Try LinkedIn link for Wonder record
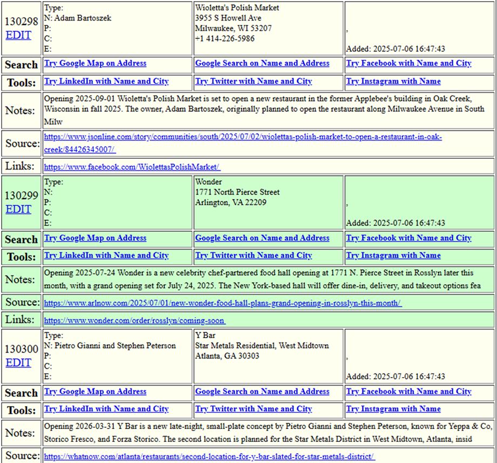The height and width of the screenshot is (463, 497). pyautogui.click(x=106, y=255)
